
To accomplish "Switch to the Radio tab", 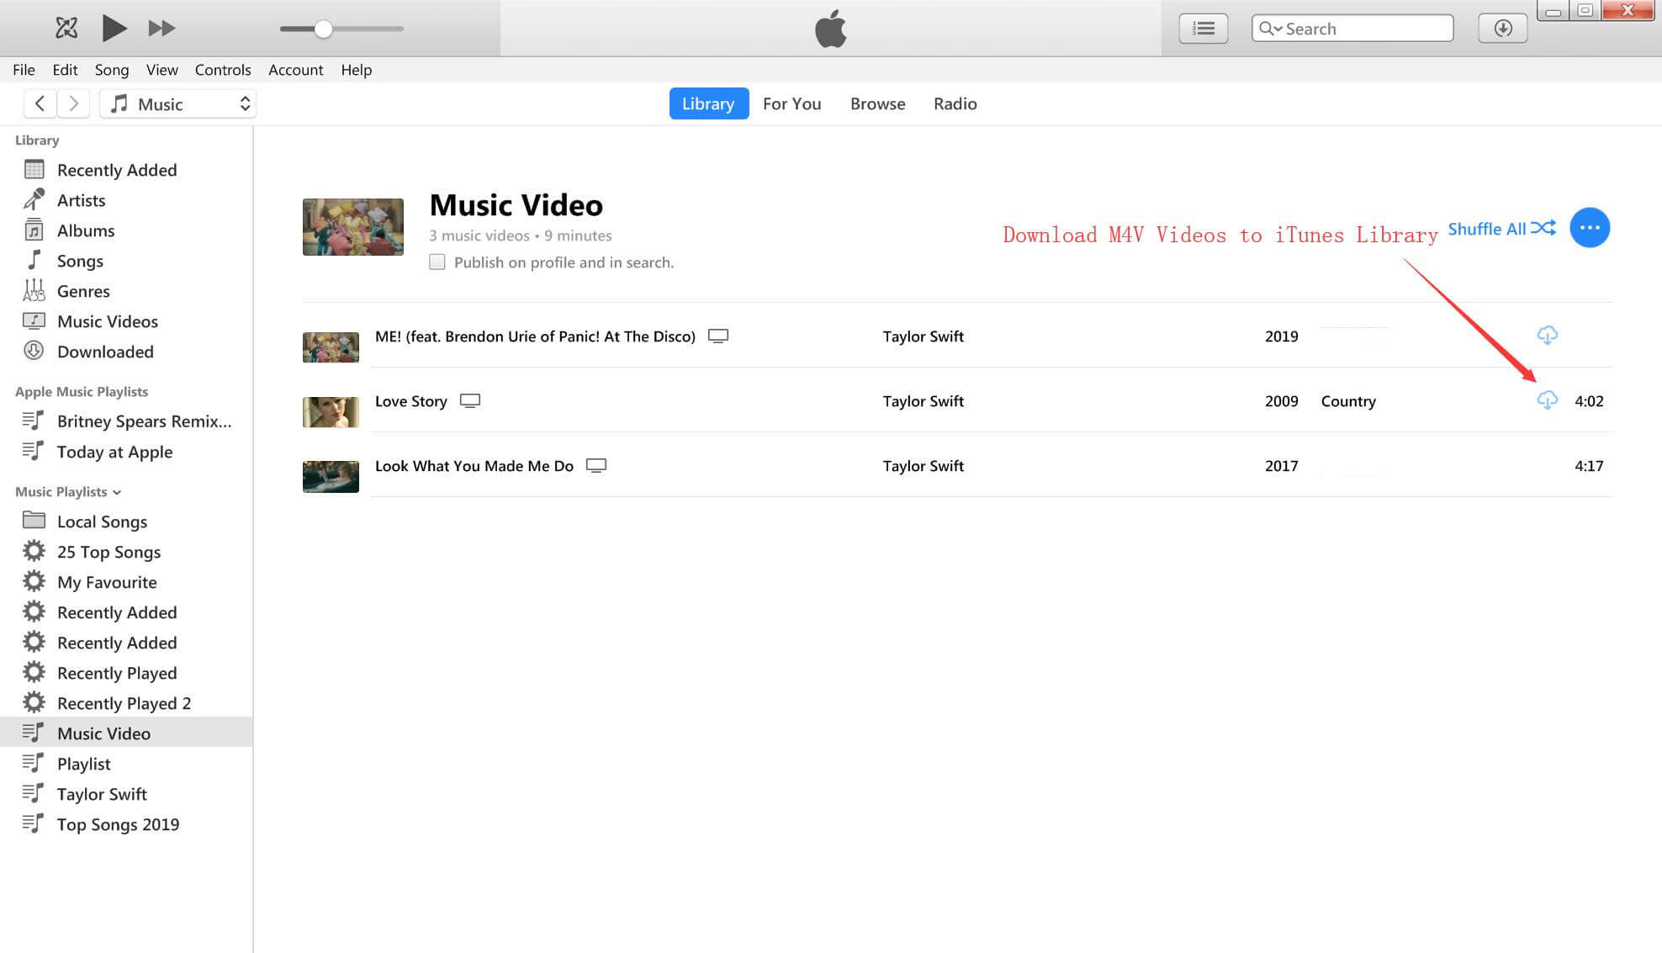I will (x=955, y=103).
